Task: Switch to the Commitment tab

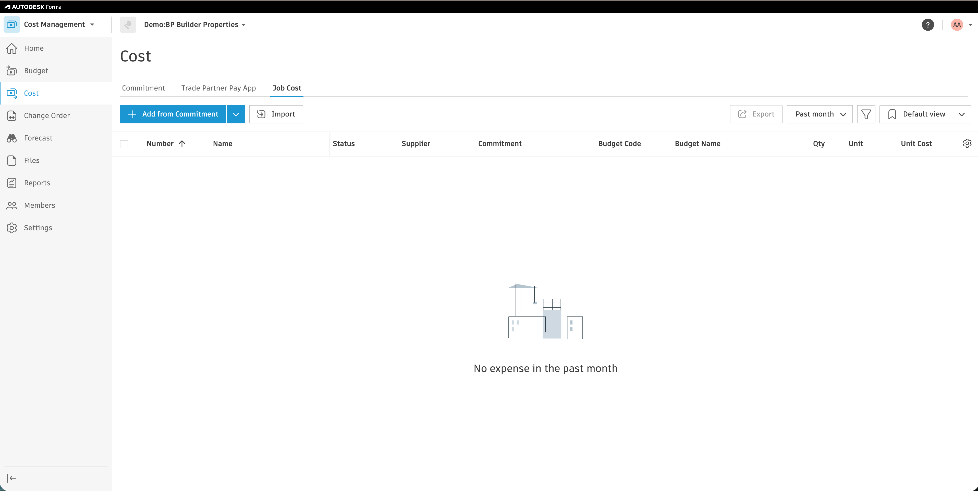Action: pos(143,88)
